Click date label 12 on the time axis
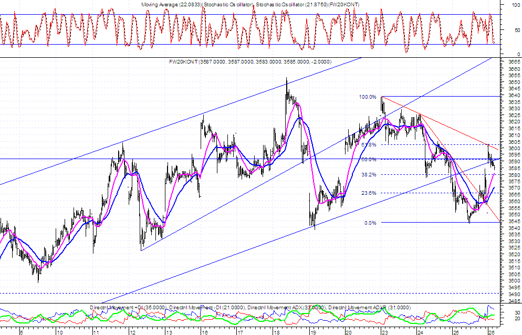Viewport: 522px width, 335px height. [132, 332]
